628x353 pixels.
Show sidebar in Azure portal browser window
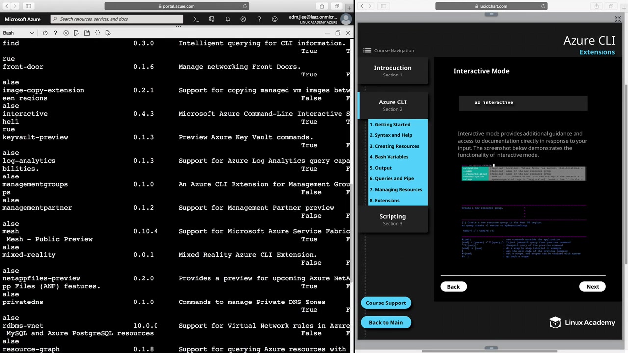(28, 6)
